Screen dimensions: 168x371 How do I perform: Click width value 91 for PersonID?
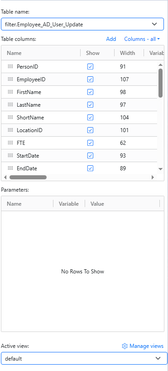click(x=123, y=67)
